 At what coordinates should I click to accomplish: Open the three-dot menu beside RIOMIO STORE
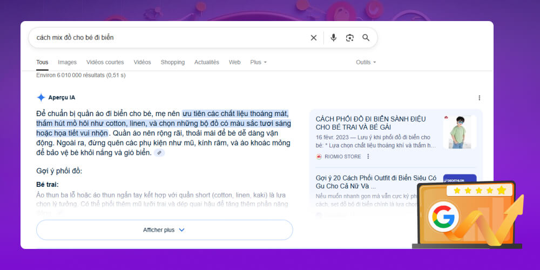368,157
